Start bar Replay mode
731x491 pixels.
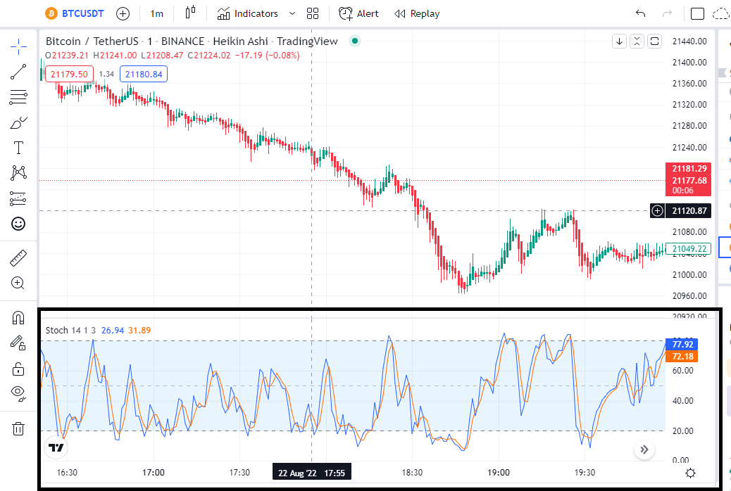(x=417, y=13)
